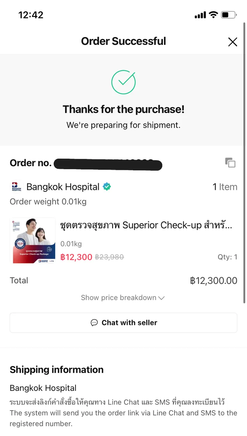The width and height of the screenshot is (247, 436).
Task: Tap the ฿12,300 discounted price
Action: [x=76, y=257]
